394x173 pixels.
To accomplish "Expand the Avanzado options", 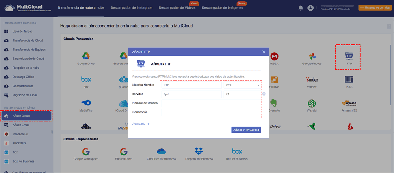I will pos(141,123).
